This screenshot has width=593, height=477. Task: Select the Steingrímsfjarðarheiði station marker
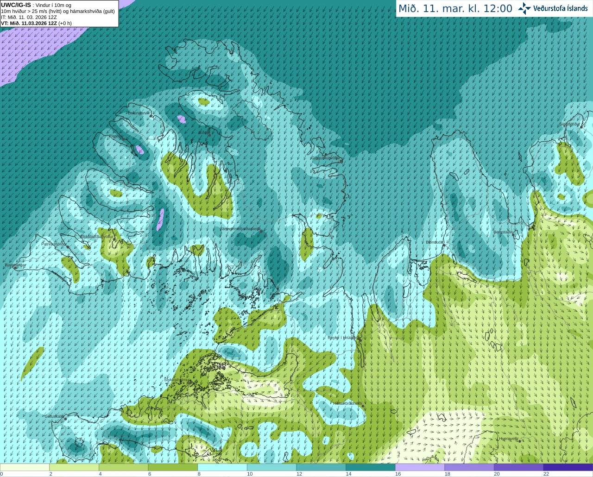pos(261,231)
